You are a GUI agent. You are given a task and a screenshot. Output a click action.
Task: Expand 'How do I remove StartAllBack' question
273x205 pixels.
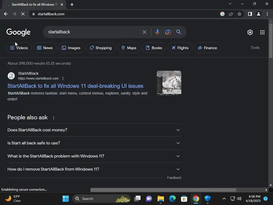(x=94, y=169)
